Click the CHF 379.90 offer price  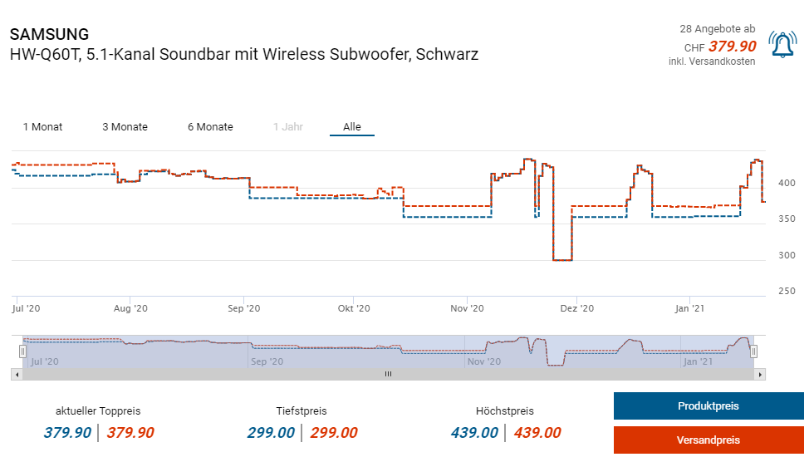click(x=732, y=47)
